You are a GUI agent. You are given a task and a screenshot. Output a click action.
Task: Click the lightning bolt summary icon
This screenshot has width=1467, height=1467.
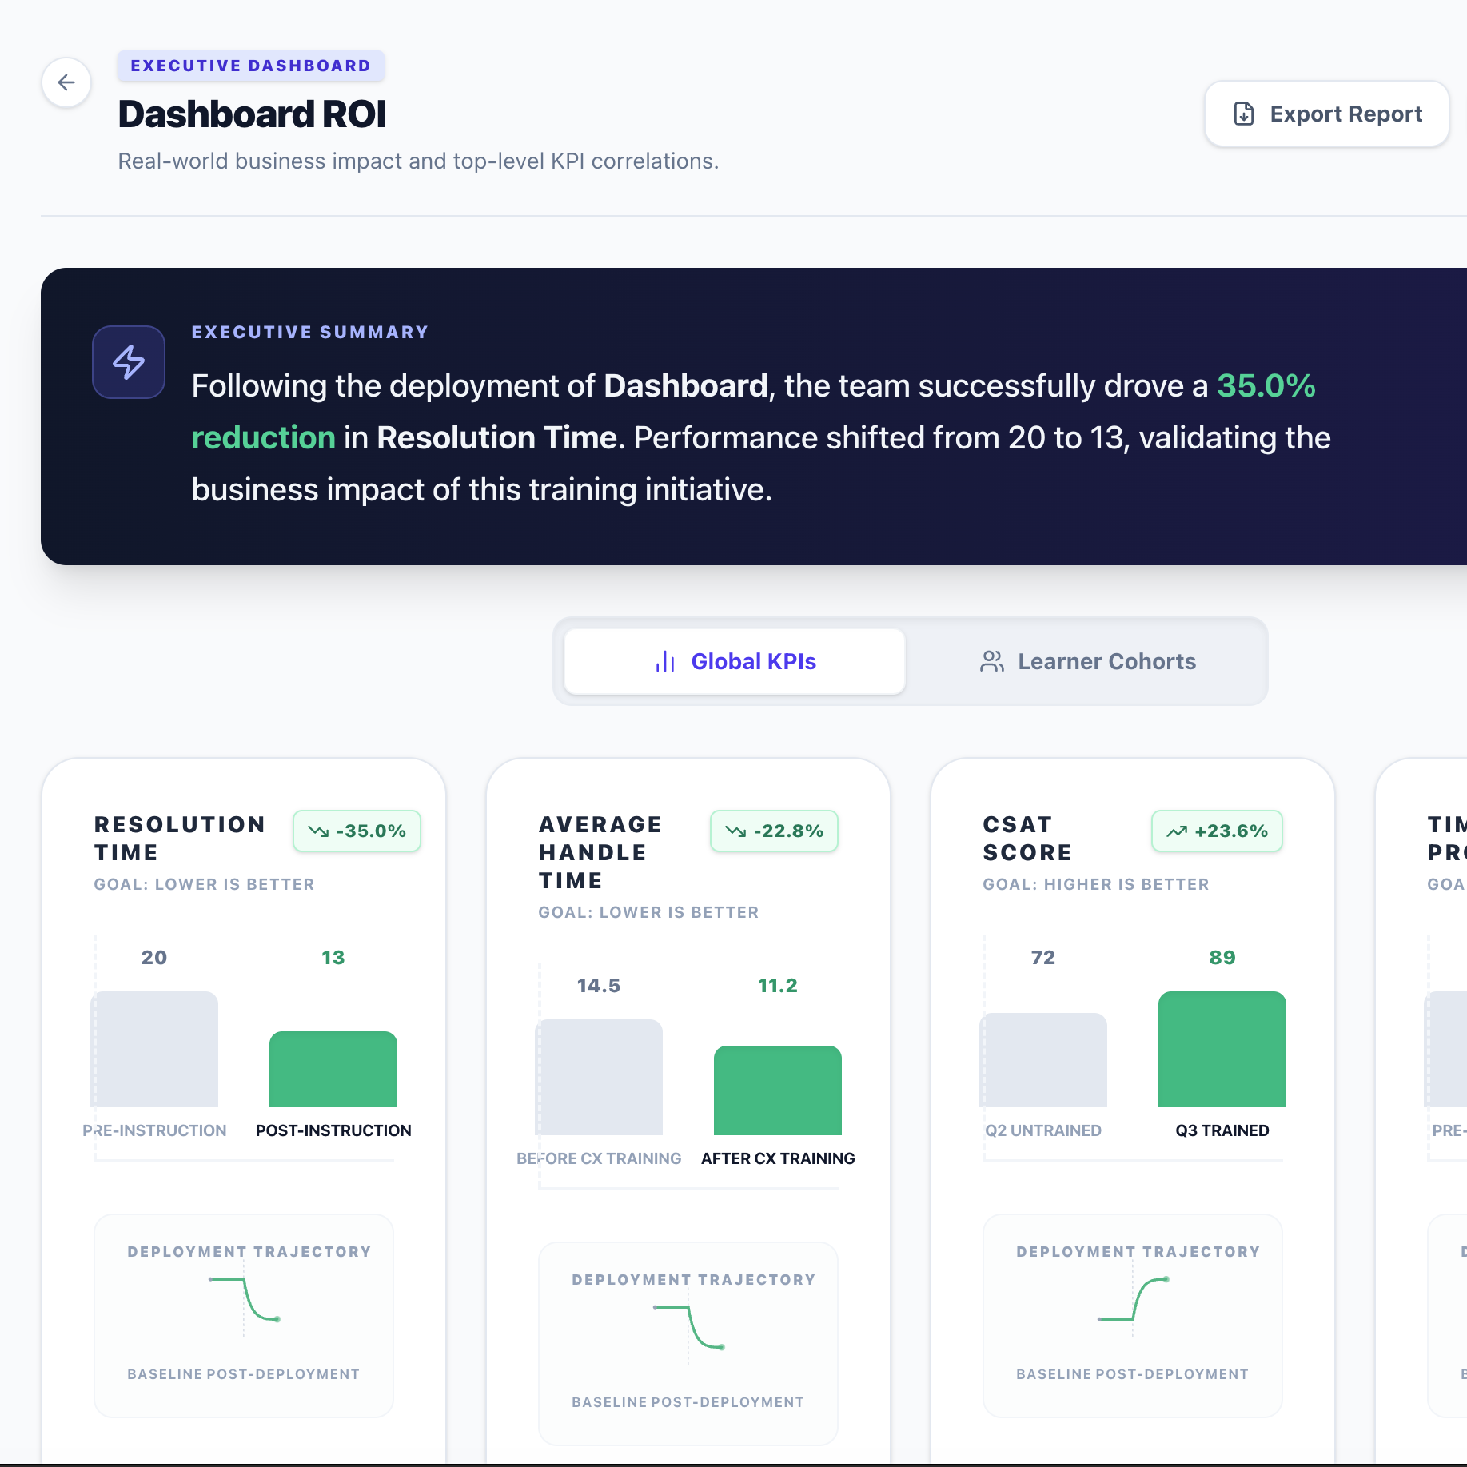click(x=129, y=362)
